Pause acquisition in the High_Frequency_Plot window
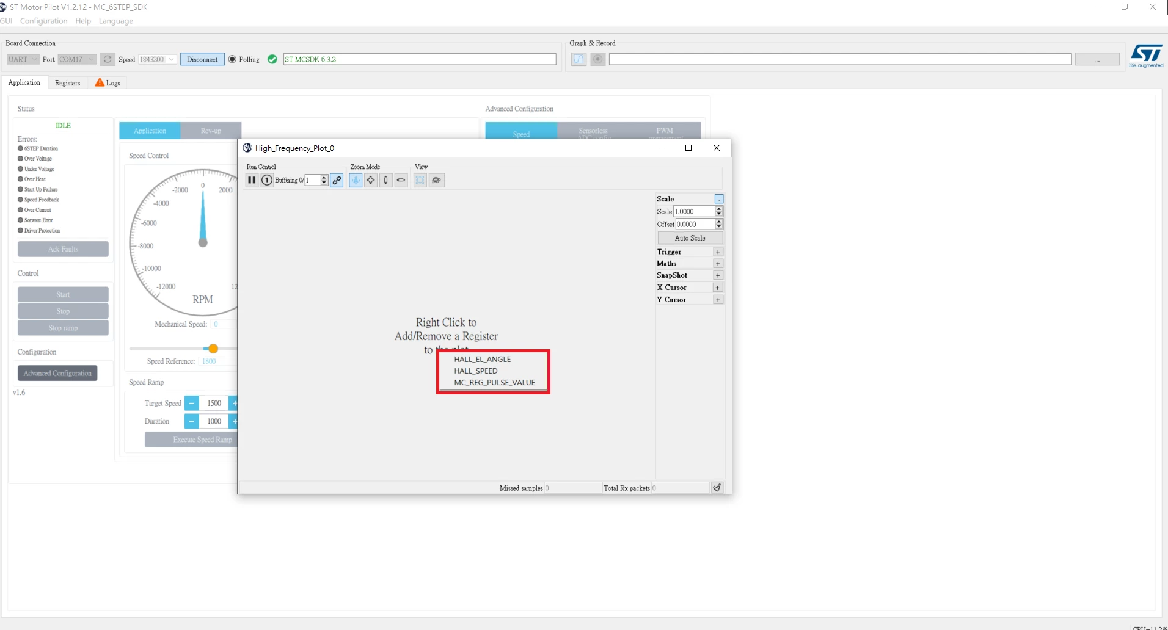 pos(252,180)
